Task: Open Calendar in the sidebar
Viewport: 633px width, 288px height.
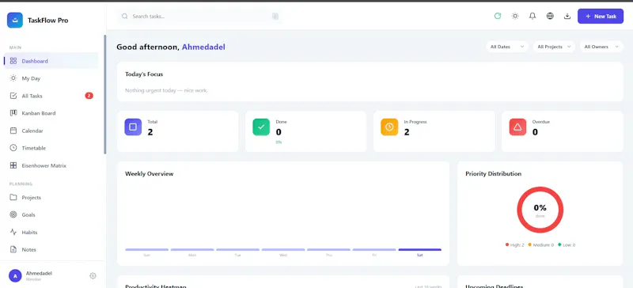Action: coord(51,131)
